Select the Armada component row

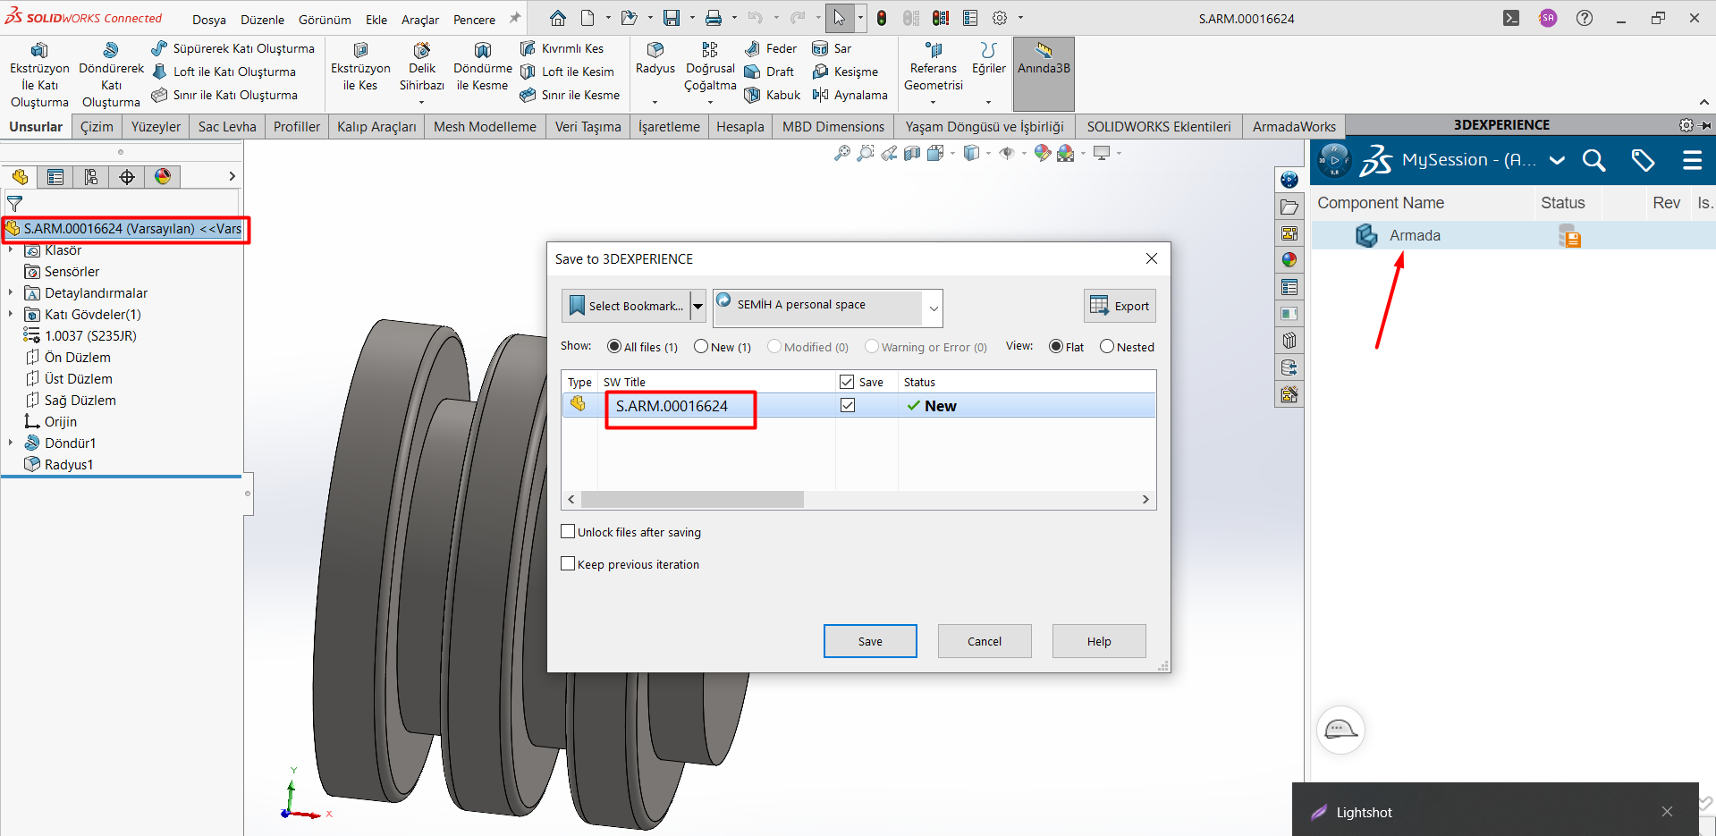tap(1513, 236)
